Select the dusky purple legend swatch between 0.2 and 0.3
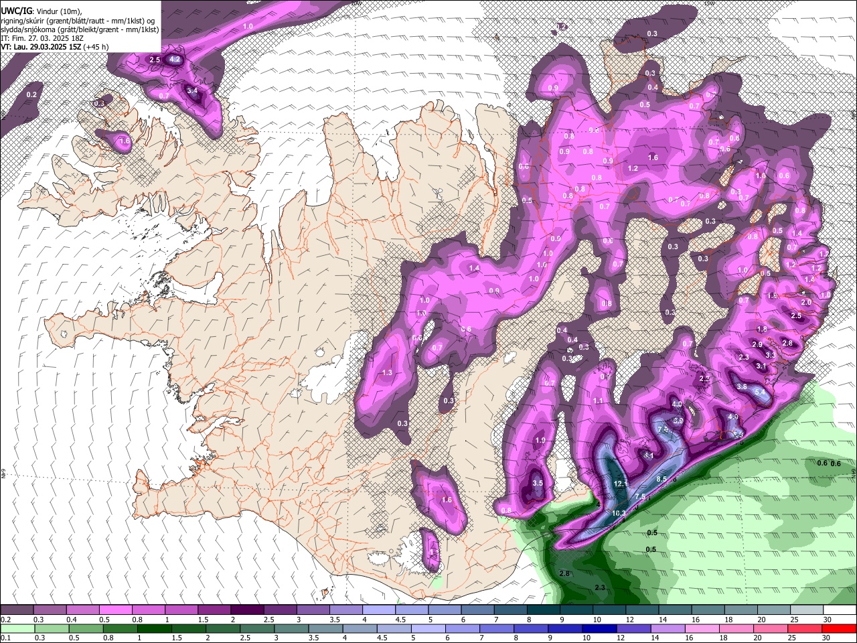The height and width of the screenshot is (643, 857). [x=17, y=610]
